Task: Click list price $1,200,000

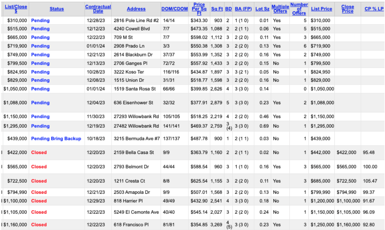Action: [322, 201]
